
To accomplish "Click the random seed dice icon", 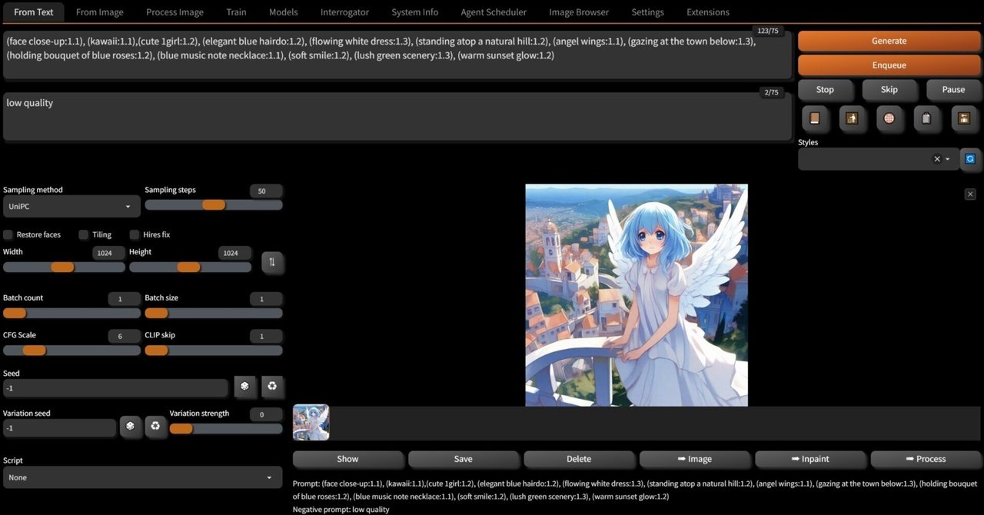I will (x=244, y=387).
